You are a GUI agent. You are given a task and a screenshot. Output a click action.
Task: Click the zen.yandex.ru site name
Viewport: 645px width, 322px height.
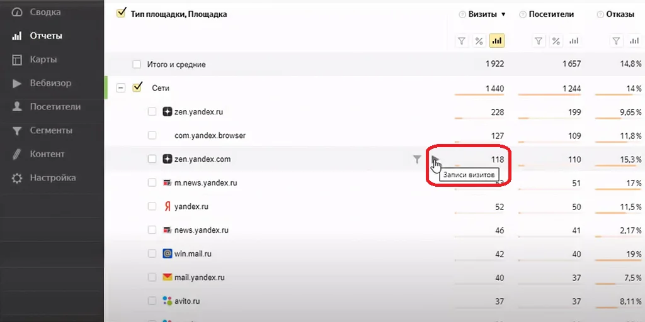pos(198,112)
